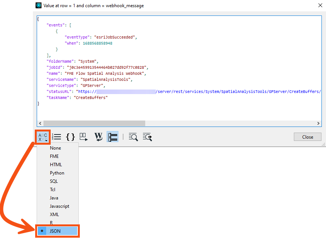Click the dialog resize grip corner

(323, 144)
